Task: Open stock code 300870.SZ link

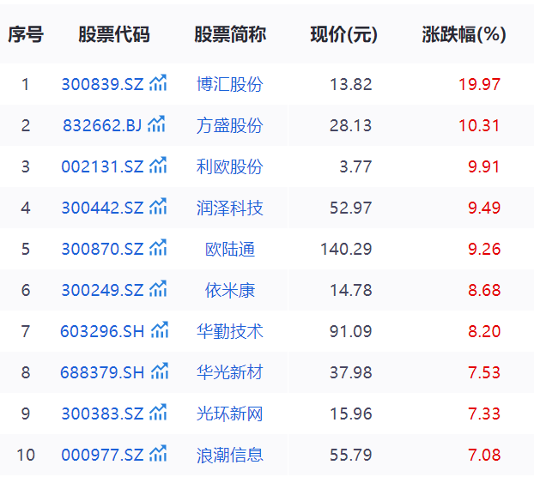Action: point(102,249)
